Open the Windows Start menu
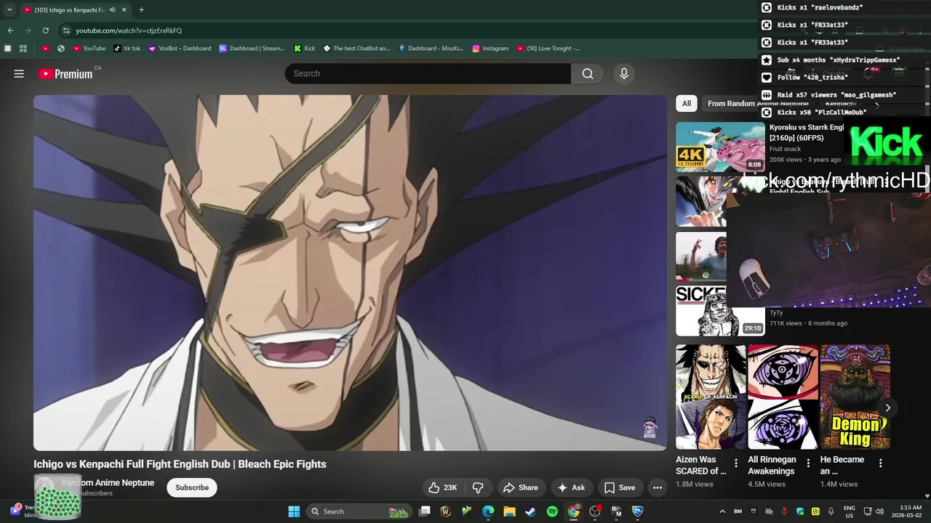This screenshot has height=523, width=931. coord(294,511)
